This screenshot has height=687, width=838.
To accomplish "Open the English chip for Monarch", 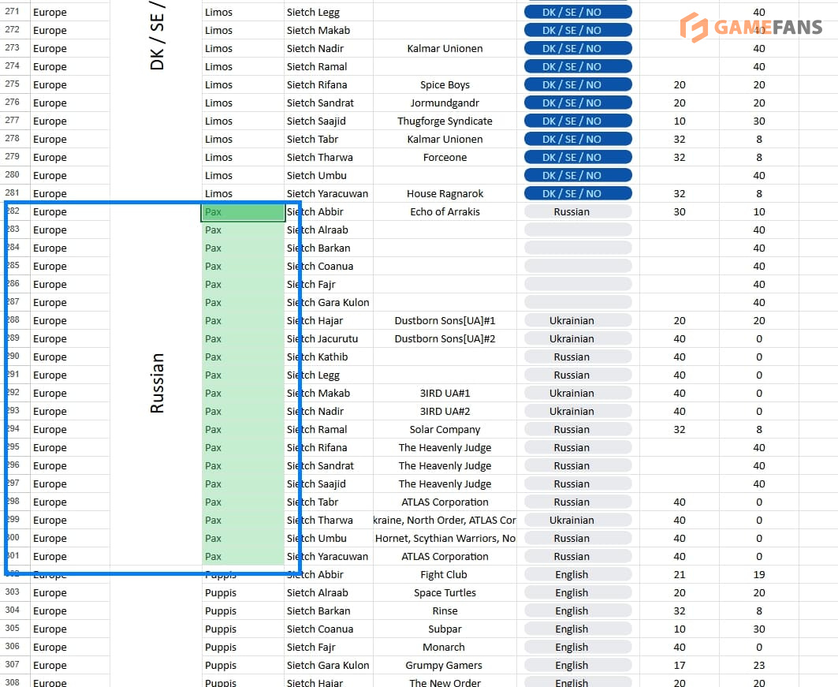I will pos(578,647).
